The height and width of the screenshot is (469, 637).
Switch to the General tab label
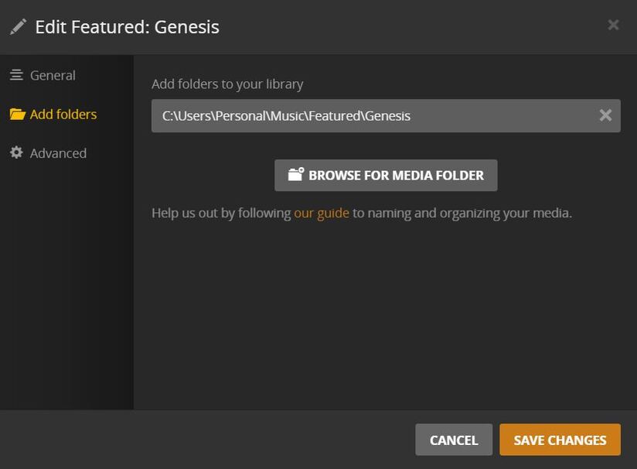coord(53,75)
